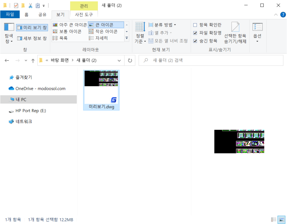Viewport: 287px width, 224px height.
Task: Click layout gallery scroll-up arrow
Action: point(127,25)
